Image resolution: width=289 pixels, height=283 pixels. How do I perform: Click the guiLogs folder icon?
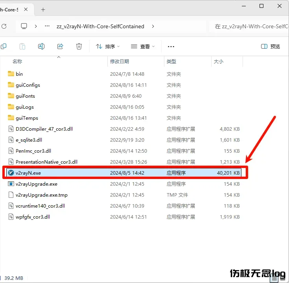(x=11, y=107)
